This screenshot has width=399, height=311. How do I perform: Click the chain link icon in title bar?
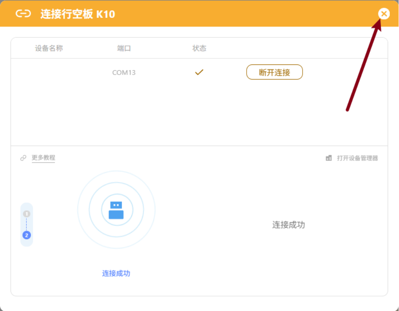(x=23, y=14)
